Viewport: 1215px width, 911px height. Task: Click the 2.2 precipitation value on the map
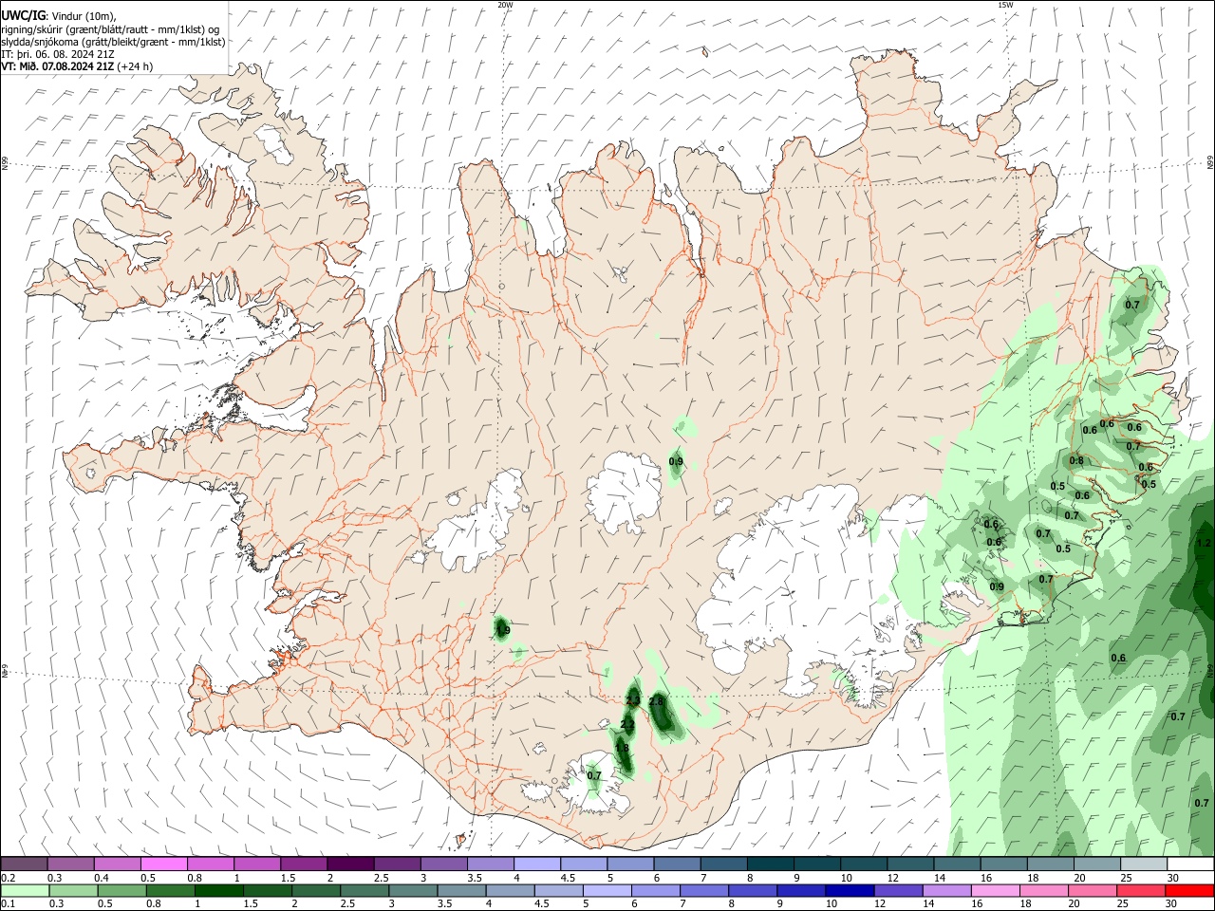click(626, 724)
